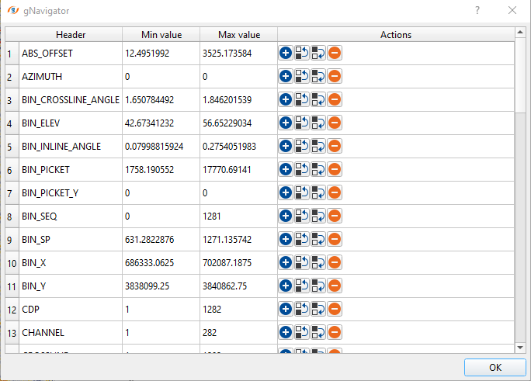Click orange minus icon for CHANNEL row
Screen dimensions: 531x381
coord(335,332)
